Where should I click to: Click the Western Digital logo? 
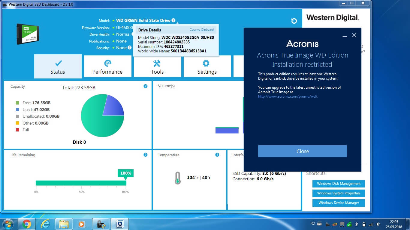[333, 18]
